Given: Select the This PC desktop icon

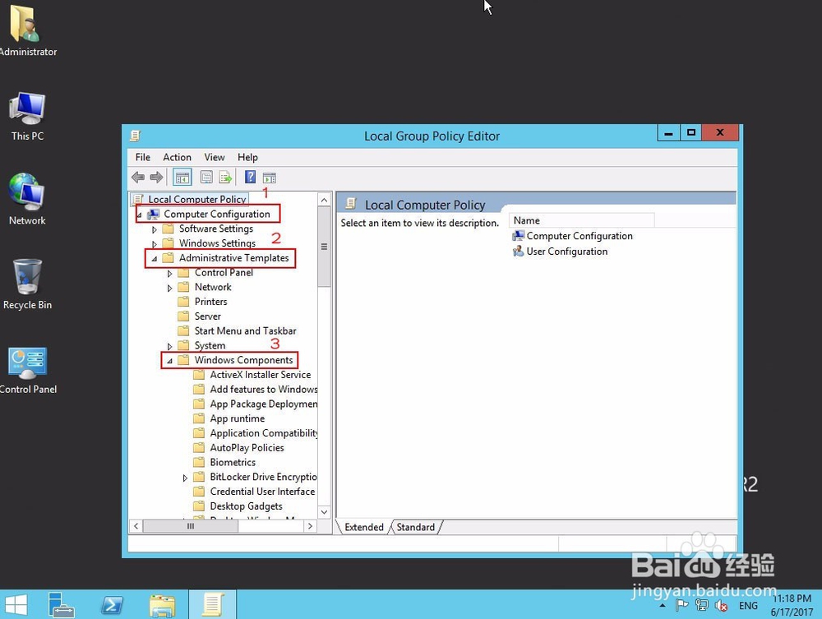Looking at the screenshot, I should [x=27, y=117].
